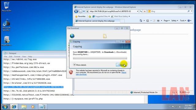Image resolution: width=196 pixels, height=110 pixels.
Task: Open the Windows Start orb
Action: pyautogui.click(x=5, y=107)
